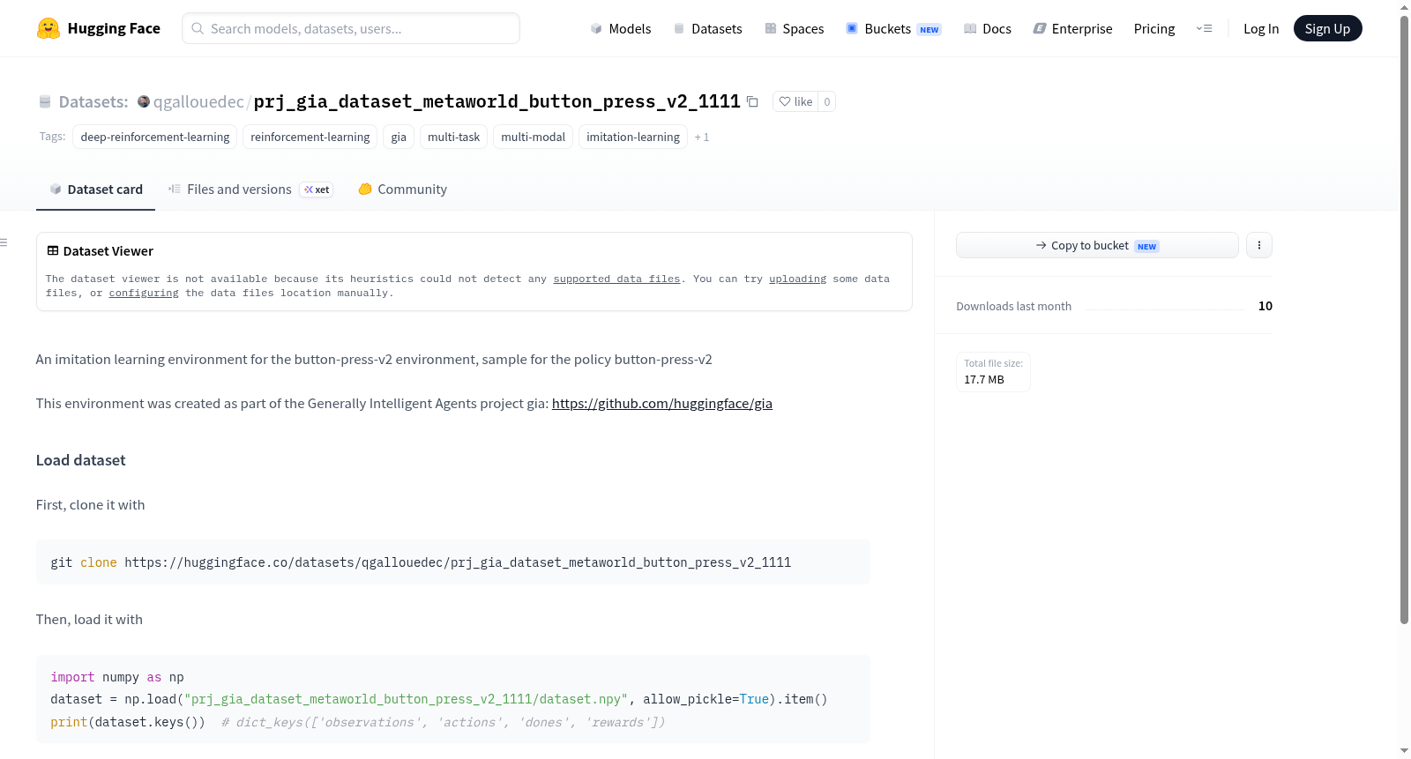
Task: Open the three-dot more options menu
Action: [1259, 245]
